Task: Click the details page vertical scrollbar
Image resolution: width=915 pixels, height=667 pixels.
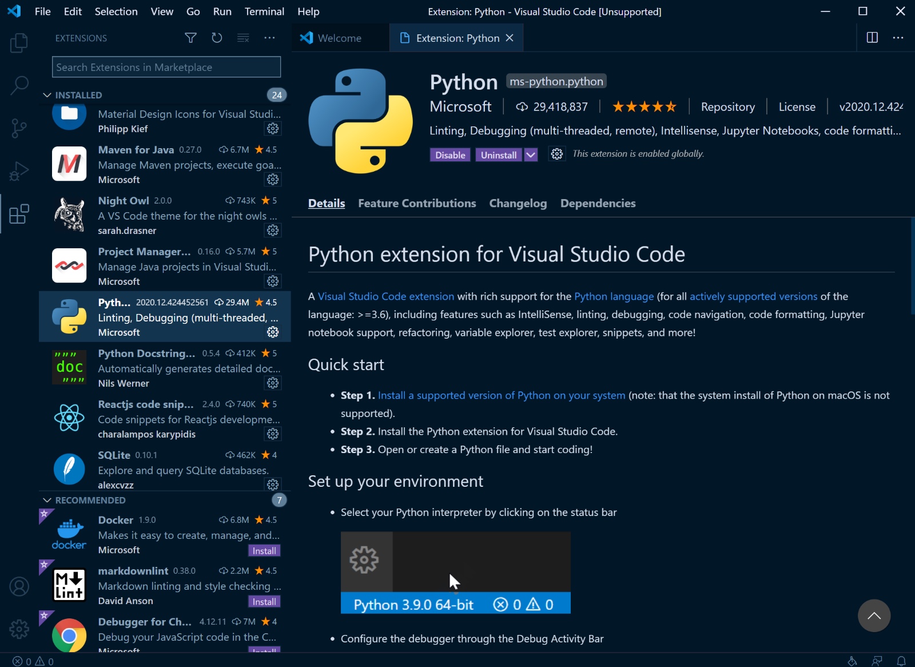Action: (x=912, y=266)
